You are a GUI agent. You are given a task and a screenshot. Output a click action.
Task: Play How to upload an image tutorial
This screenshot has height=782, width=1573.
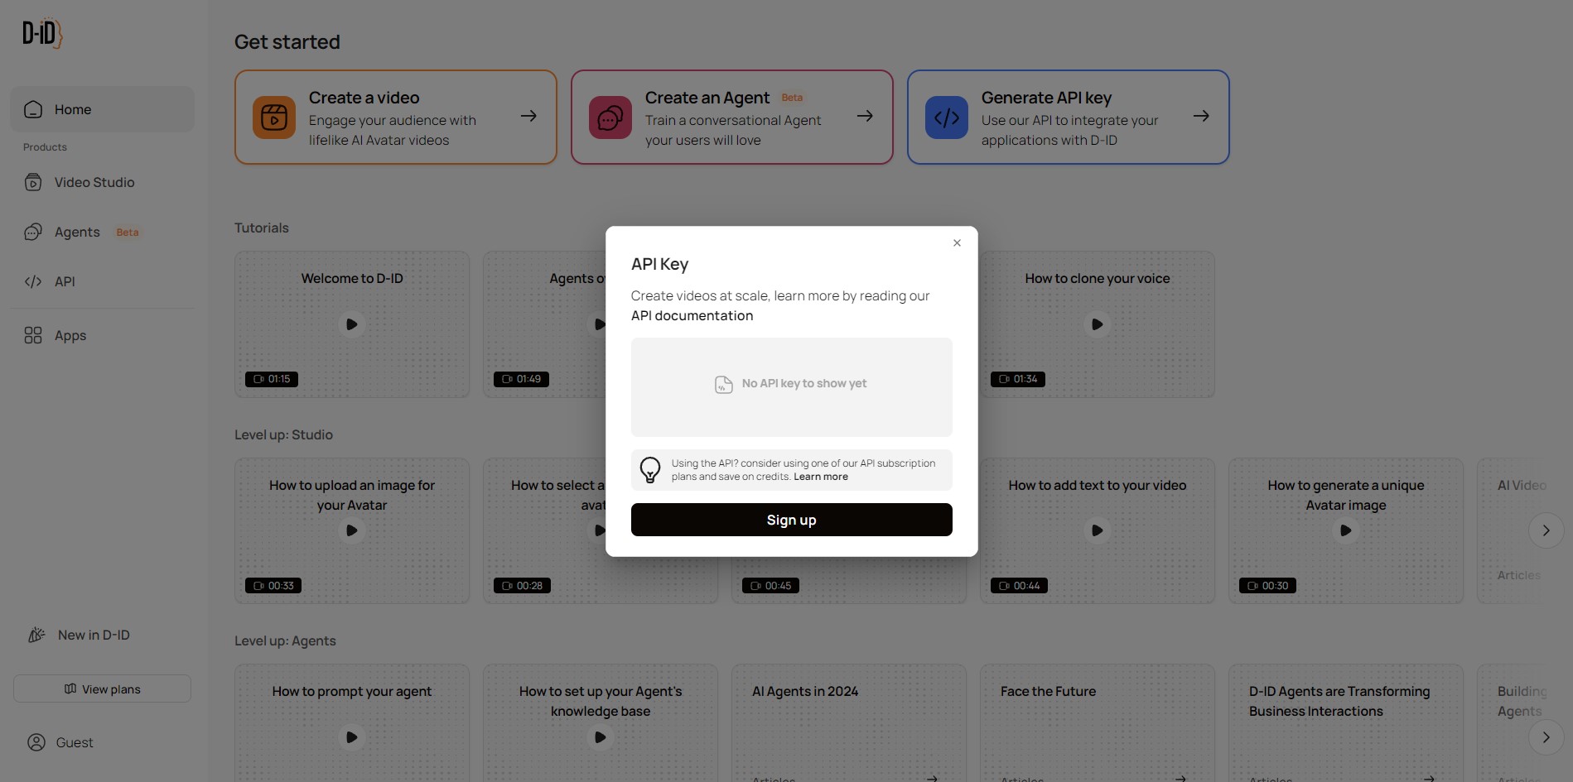(352, 530)
